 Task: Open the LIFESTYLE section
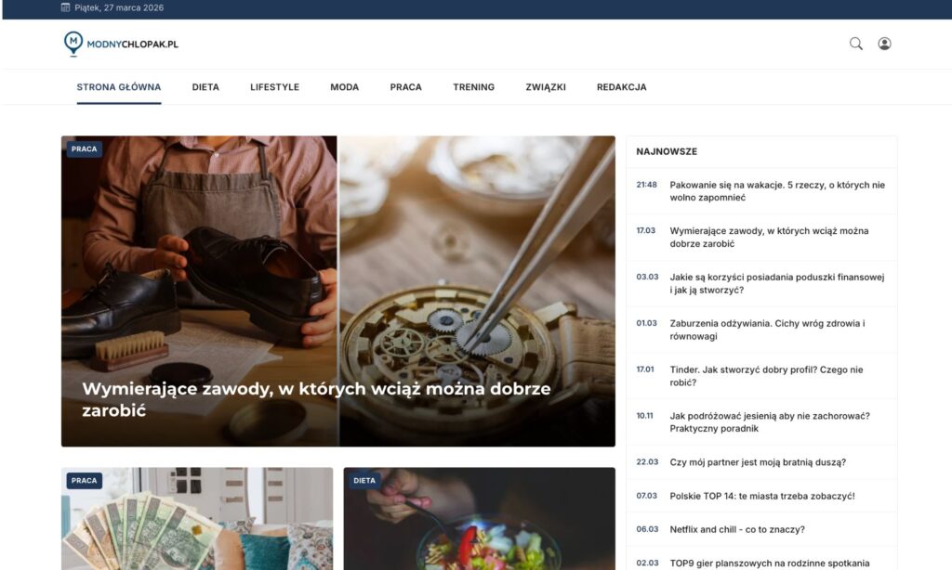click(x=275, y=87)
